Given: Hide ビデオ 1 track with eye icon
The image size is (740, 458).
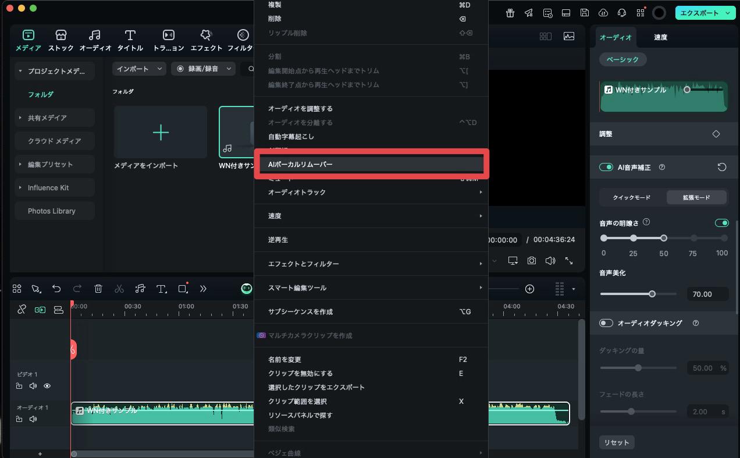Looking at the screenshot, I should (x=47, y=386).
